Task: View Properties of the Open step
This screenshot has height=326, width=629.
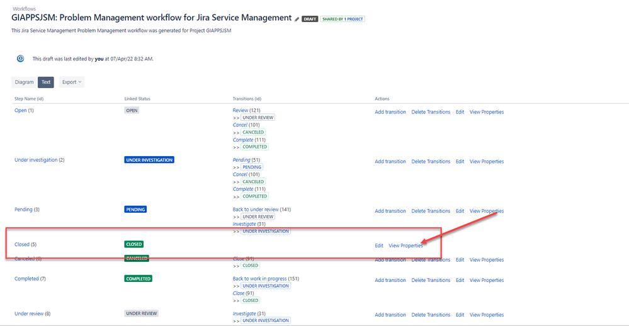Action: (487, 112)
